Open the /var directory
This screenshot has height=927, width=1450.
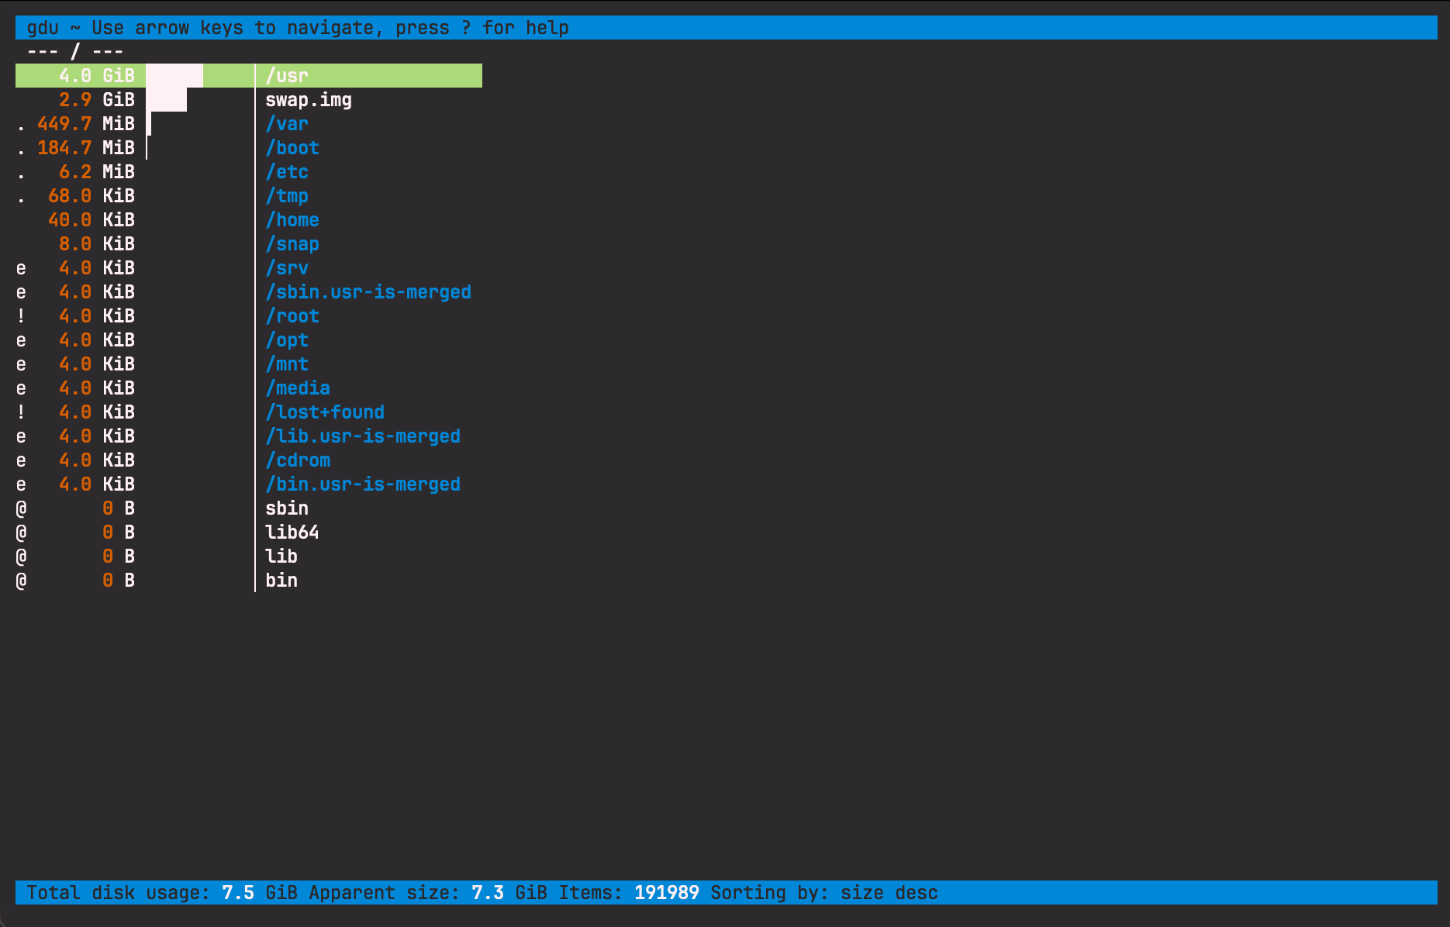(287, 123)
